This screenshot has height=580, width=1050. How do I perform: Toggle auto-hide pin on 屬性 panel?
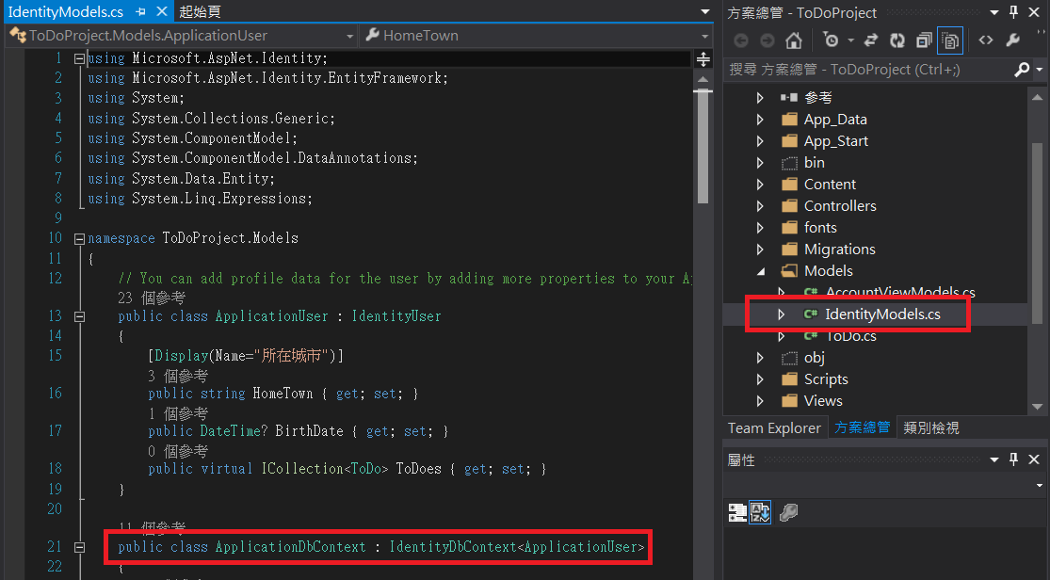pyautogui.click(x=1014, y=459)
